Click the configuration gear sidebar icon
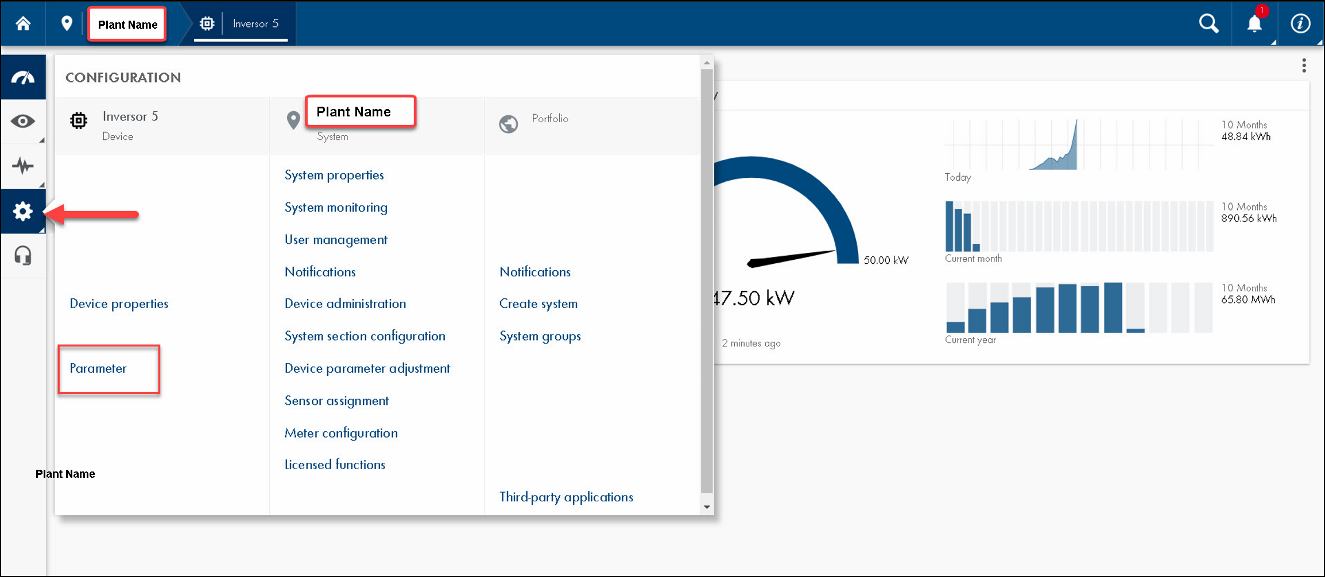 pyautogui.click(x=23, y=212)
